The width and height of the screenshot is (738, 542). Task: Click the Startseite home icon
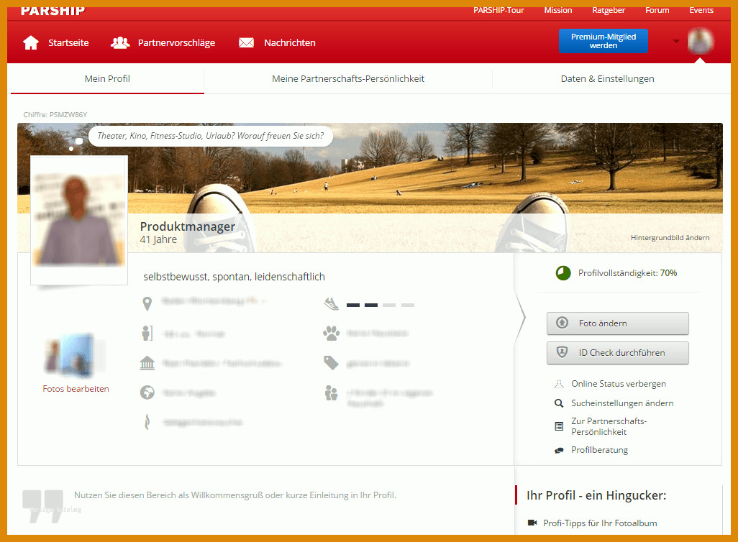pos(31,43)
